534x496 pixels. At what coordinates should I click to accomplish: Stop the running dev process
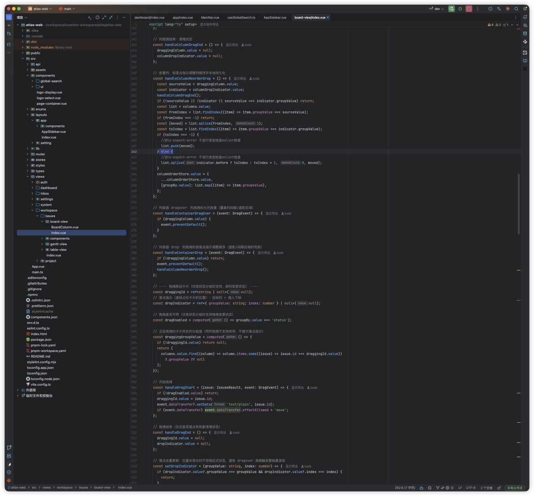click(x=469, y=9)
